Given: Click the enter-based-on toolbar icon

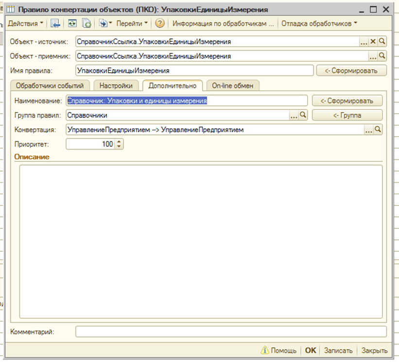Looking at the screenshot, I should pyautogui.click(x=104, y=23).
